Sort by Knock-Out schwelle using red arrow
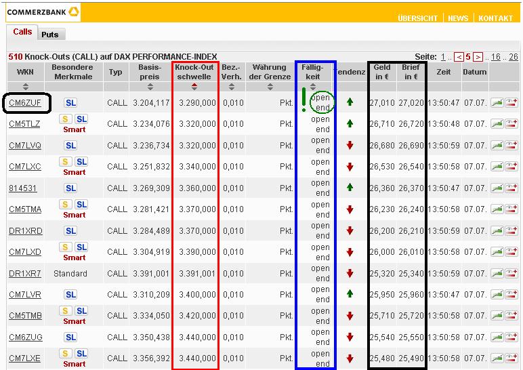This screenshot has height=370, width=523. tap(195, 87)
